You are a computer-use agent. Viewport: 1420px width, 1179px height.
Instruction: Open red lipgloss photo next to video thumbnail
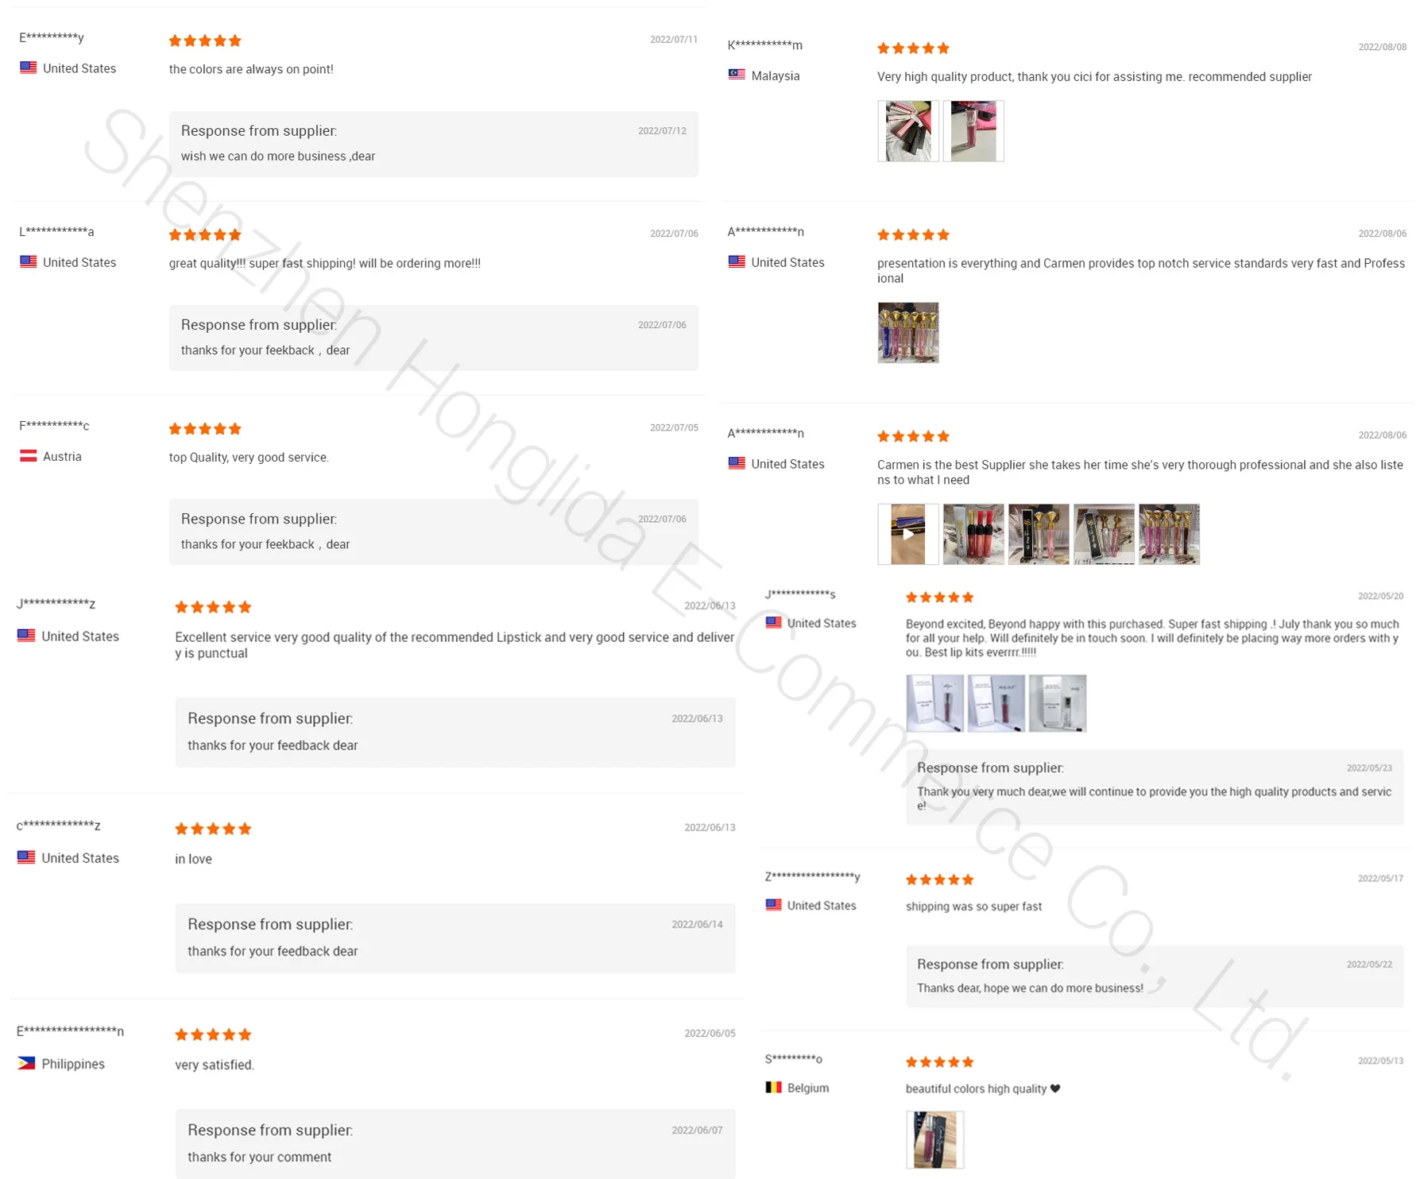tap(973, 534)
